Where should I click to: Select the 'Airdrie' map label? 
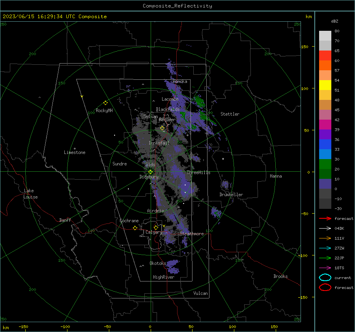pos(155,211)
